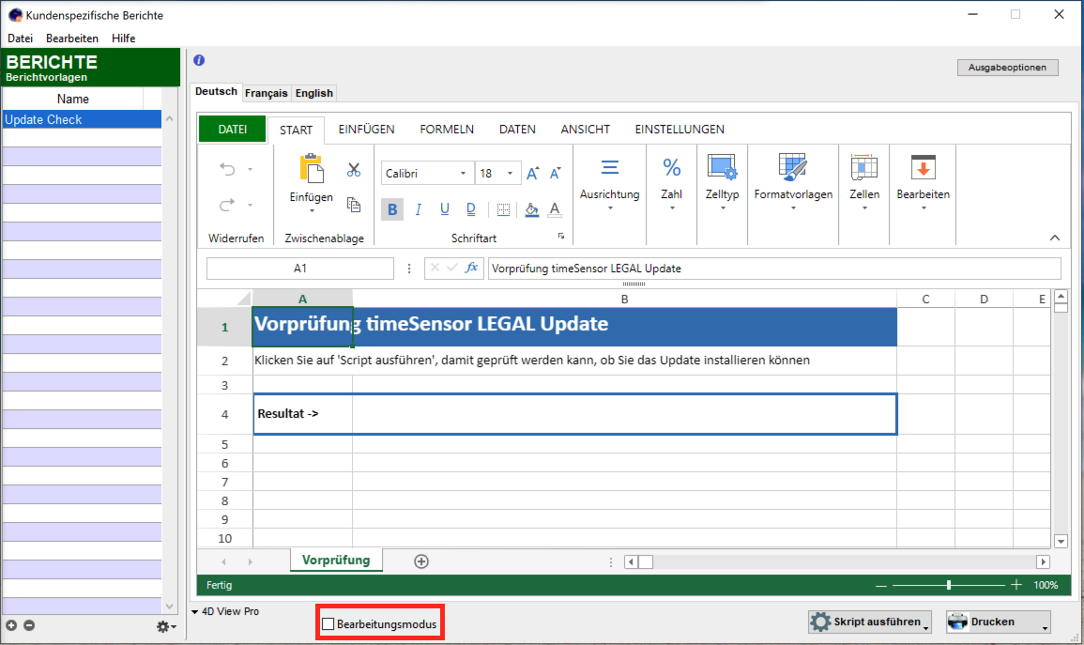Open the Calibri font name dropdown
1084x645 pixels.
pos(464,174)
